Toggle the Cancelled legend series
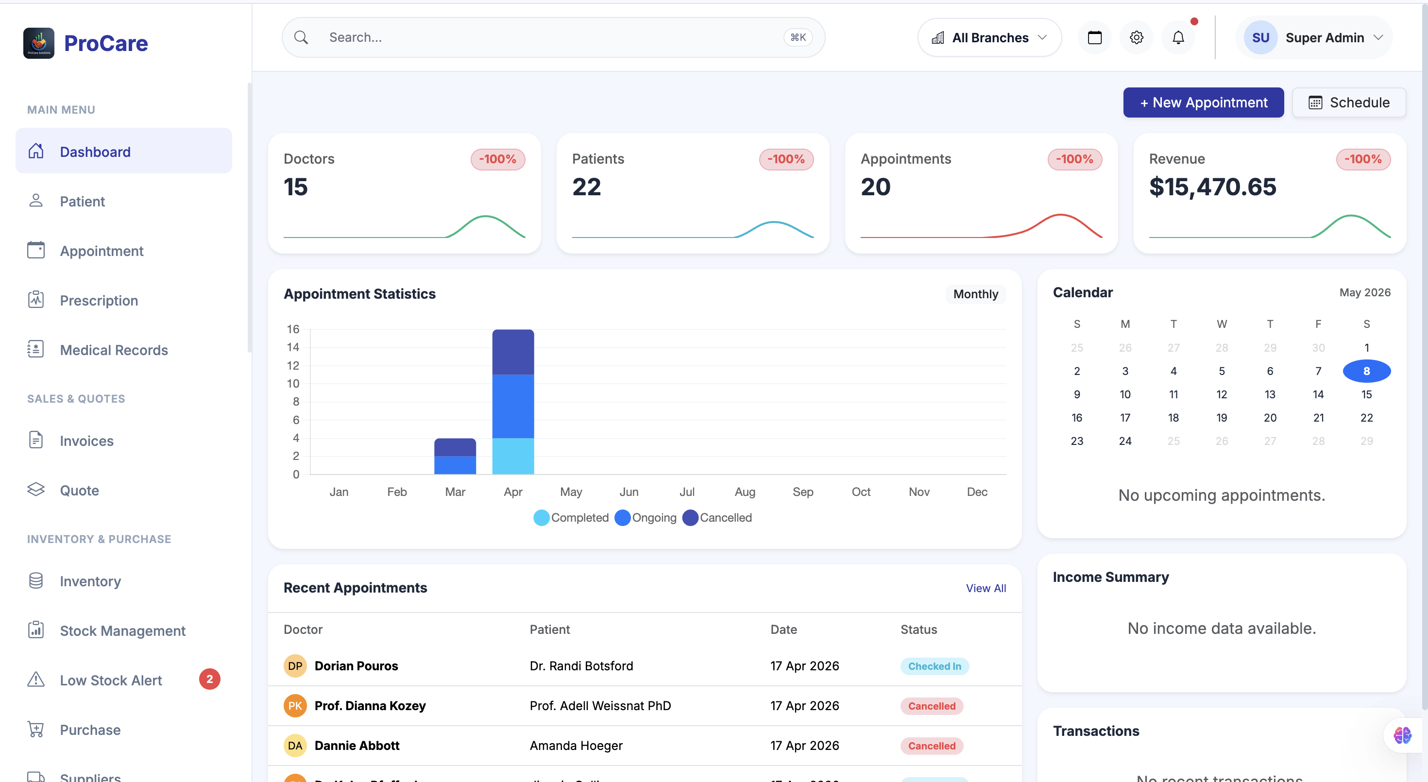 [717, 518]
